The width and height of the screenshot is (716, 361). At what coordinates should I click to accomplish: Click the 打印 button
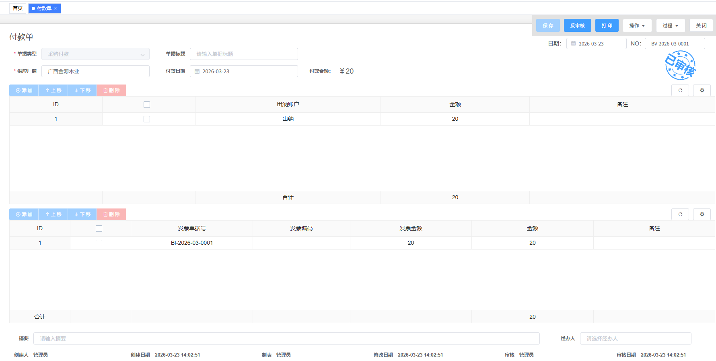[x=607, y=26]
